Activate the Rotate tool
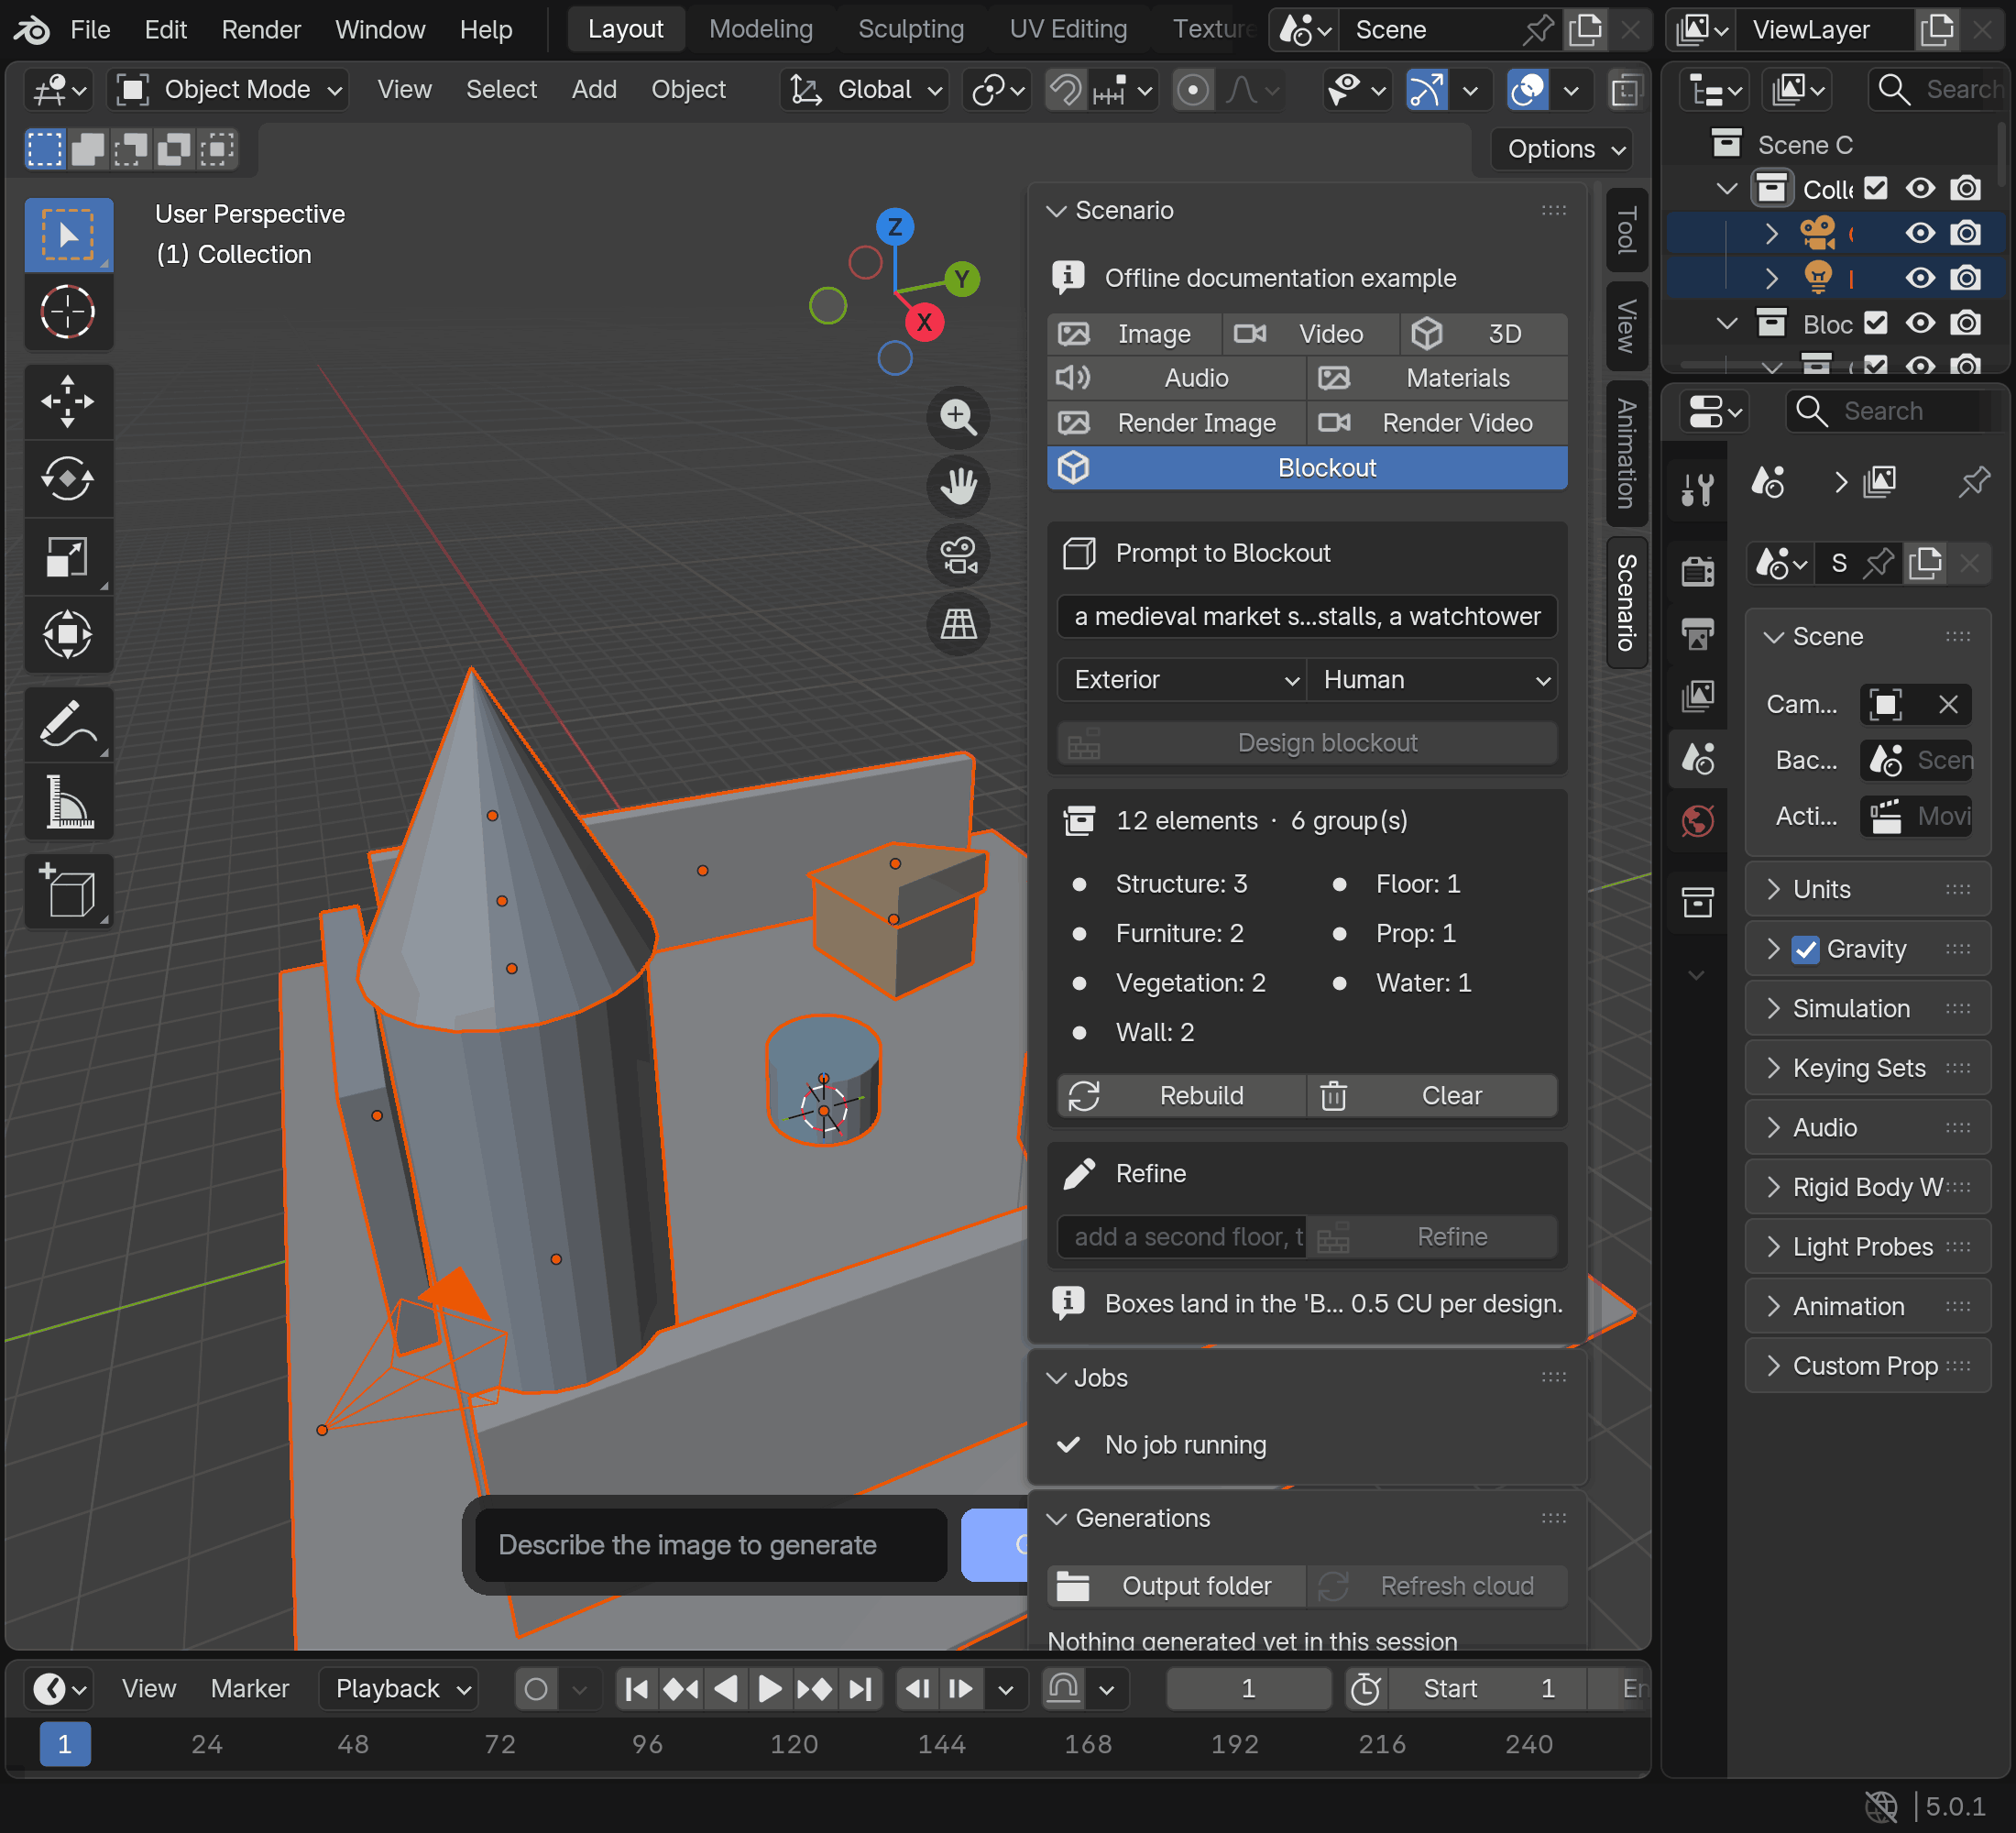The width and height of the screenshot is (2016, 1833). [68, 479]
